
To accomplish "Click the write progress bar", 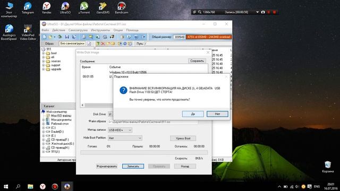I will [144, 153].
